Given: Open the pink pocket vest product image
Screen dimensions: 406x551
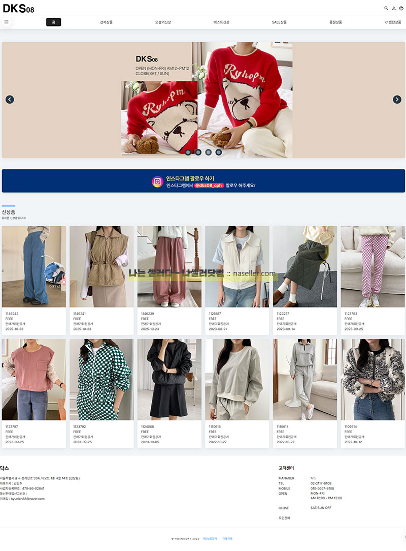Looking at the screenshot, I should tap(33, 380).
